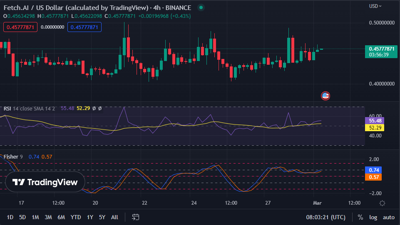Click the change value +0.00196968 (+0.43%)
The width and height of the screenshot is (400, 225).
click(x=164, y=16)
